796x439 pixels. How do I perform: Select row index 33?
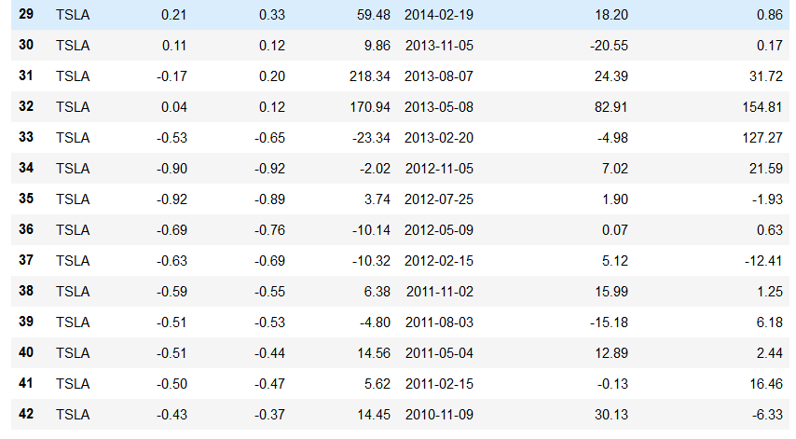coord(26,138)
